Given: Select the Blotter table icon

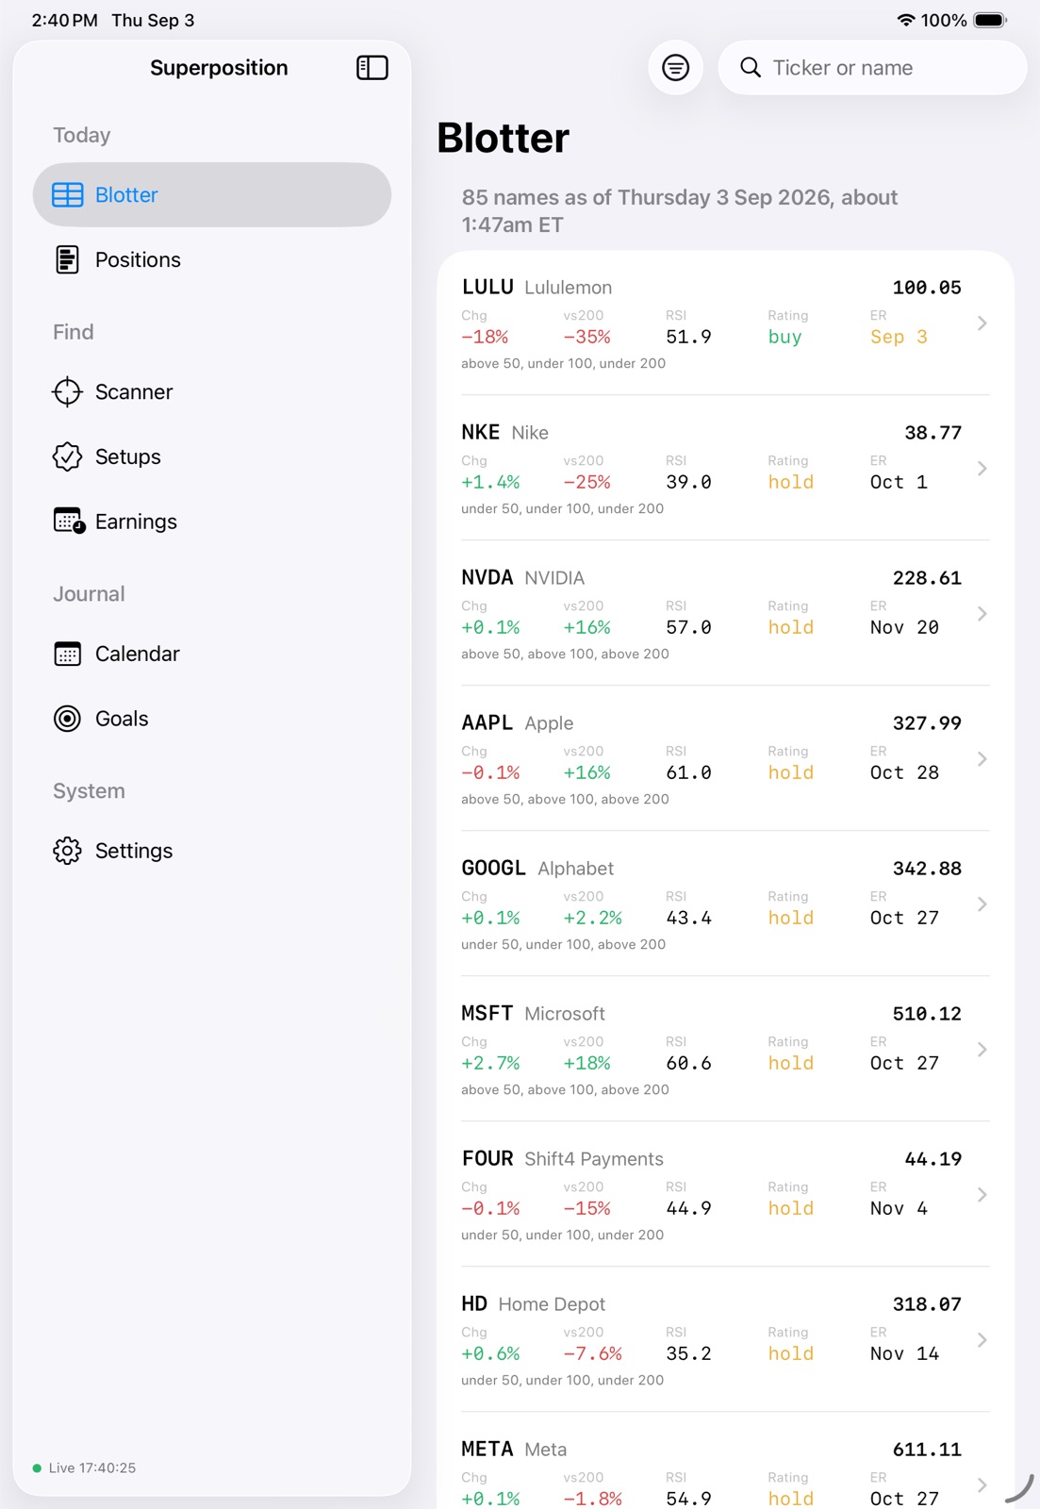Looking at the screenshot, I should (67, 195).
